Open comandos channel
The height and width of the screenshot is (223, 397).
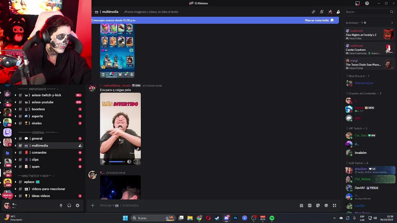pyautogui.click(x=50, y=152)
